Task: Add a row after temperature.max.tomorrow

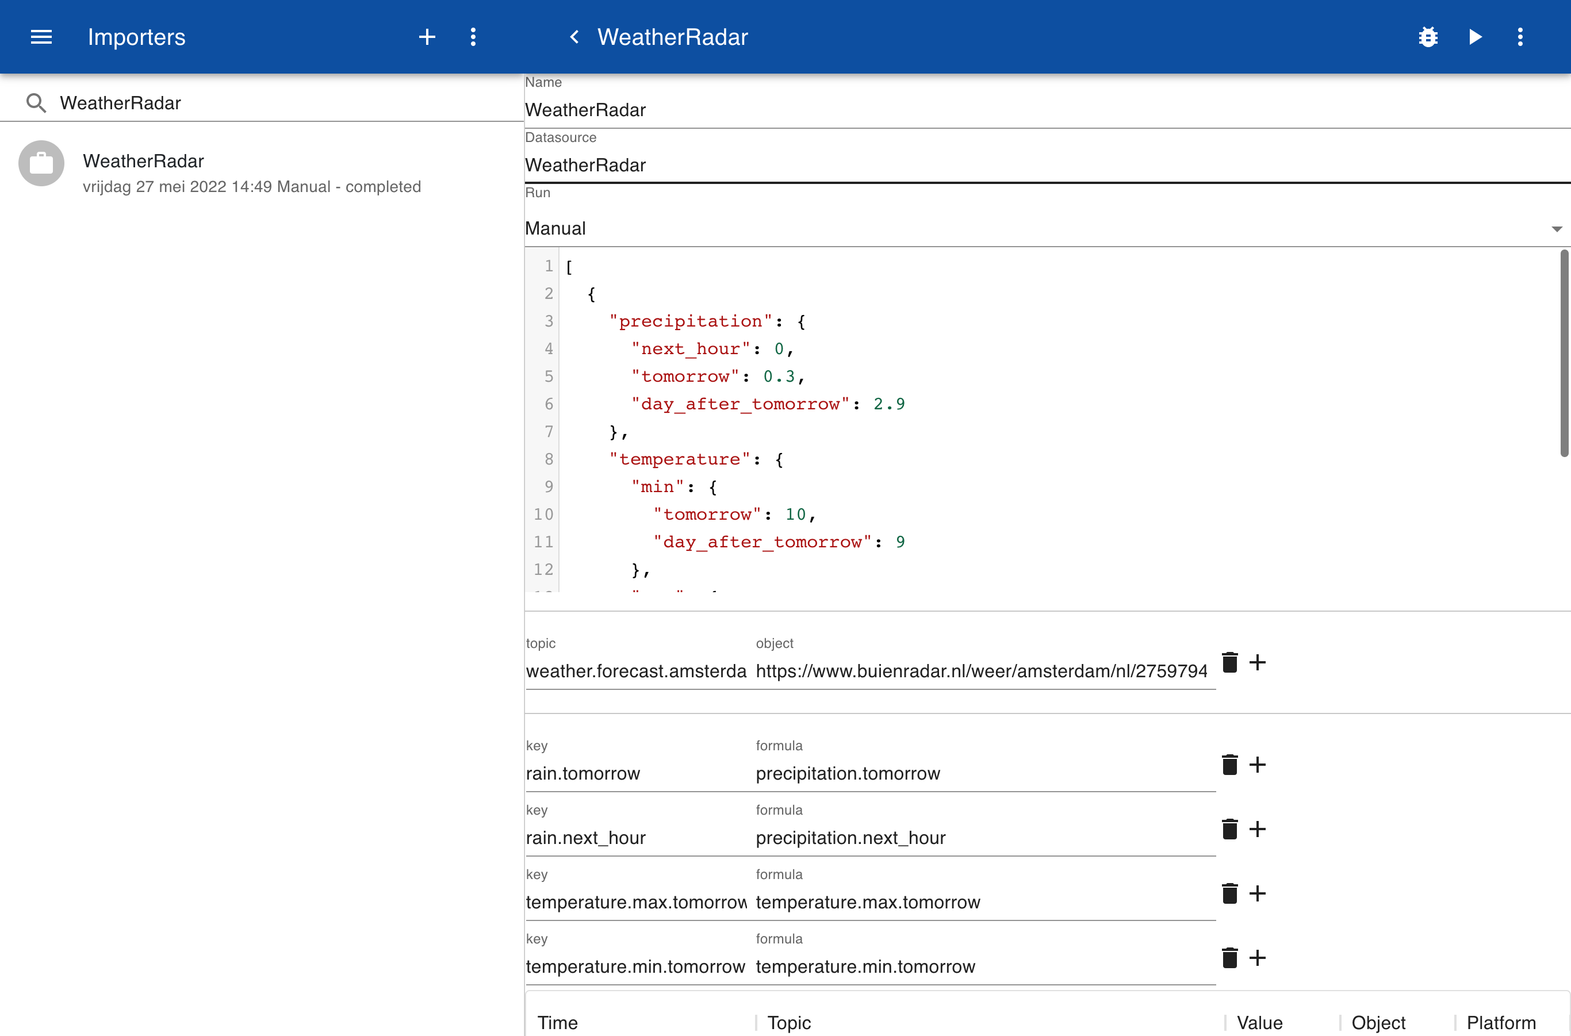Action: coord(1257,893)
